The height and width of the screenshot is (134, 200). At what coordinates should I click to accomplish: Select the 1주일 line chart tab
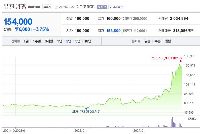37,41
